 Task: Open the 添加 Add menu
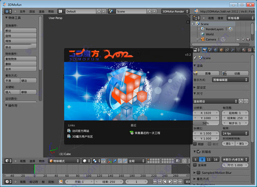[x=32, y=12]
